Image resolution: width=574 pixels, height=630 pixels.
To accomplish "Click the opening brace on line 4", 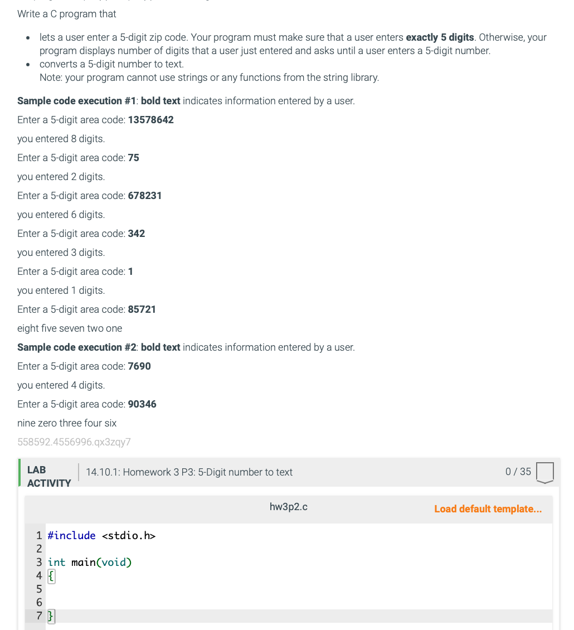I will point(50,576).
